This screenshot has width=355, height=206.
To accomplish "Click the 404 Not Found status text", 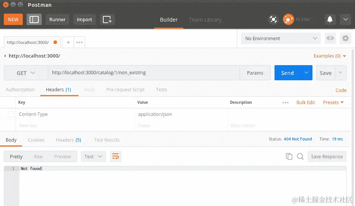I will pos(298,139).
